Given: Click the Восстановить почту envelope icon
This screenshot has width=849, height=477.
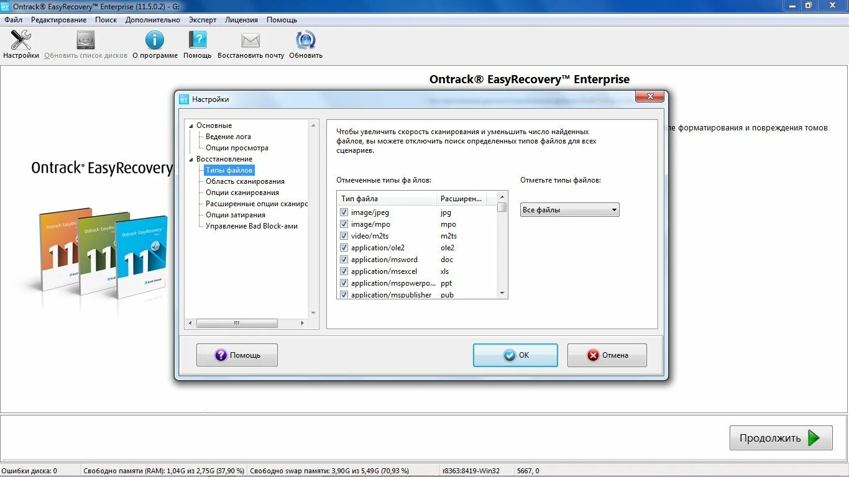Looking at the screenshot, I should click(250, 40).
